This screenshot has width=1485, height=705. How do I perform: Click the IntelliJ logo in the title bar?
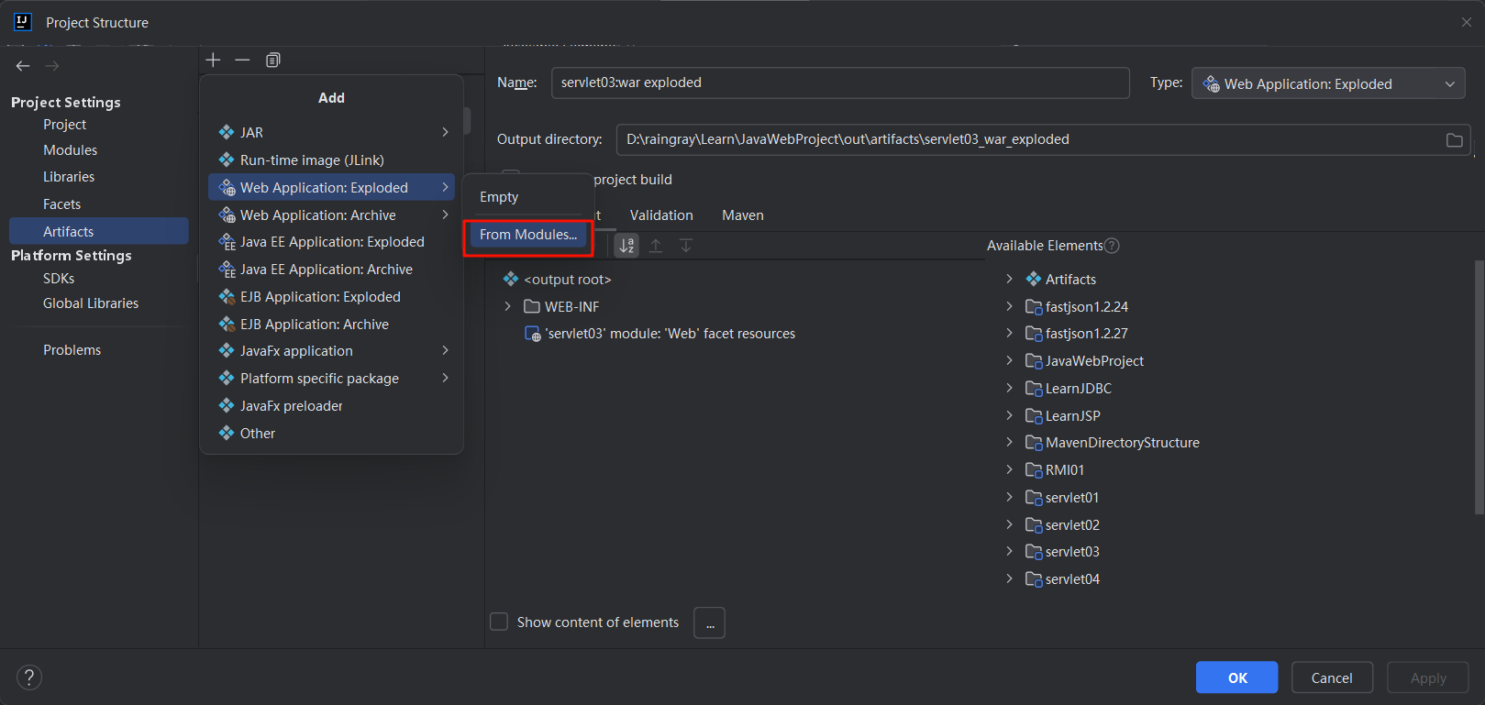(x=23, y=22)
